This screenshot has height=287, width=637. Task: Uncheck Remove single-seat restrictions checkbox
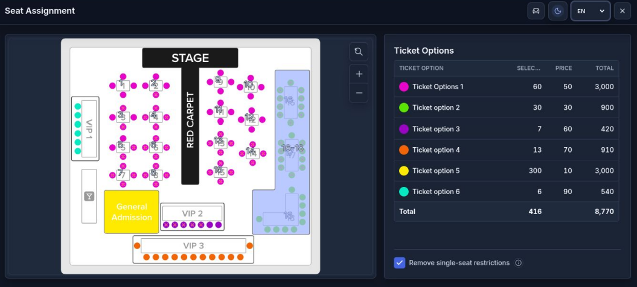pyautogui.click(x=400, y=263)
